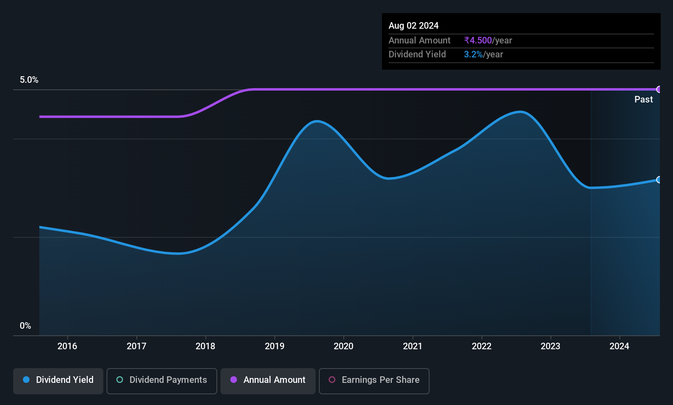
Task: Click the 5.0% y-axis label
Action: 29,80
